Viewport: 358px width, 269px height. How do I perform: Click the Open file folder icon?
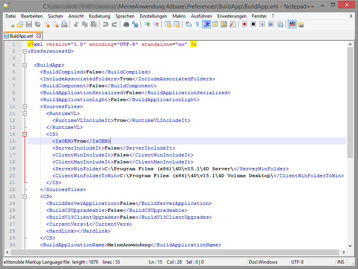point(20,24)
